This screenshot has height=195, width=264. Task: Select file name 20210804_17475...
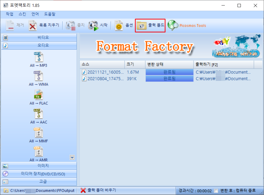(x=106, y=79)
